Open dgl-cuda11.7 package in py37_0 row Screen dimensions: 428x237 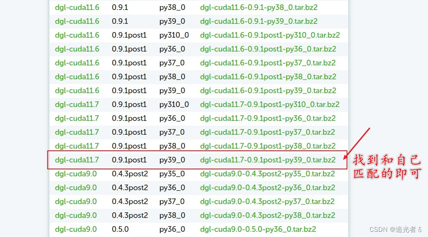coord(77,133)
